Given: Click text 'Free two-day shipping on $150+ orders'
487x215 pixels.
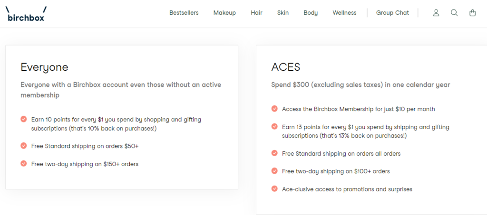Looking at the screenshot, I should (85, 164).
